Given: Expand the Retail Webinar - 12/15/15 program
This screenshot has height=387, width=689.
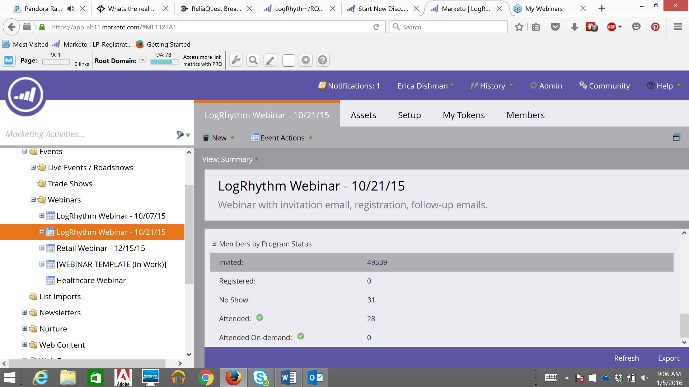Looking at the screenshot, I should click(42, 248).
